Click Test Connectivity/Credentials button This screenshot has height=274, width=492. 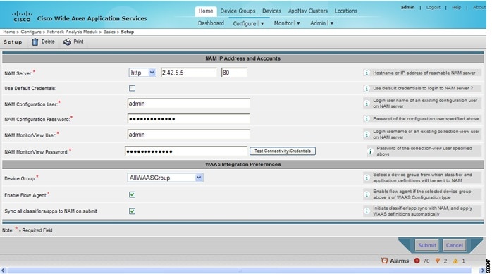click(283, 151)
